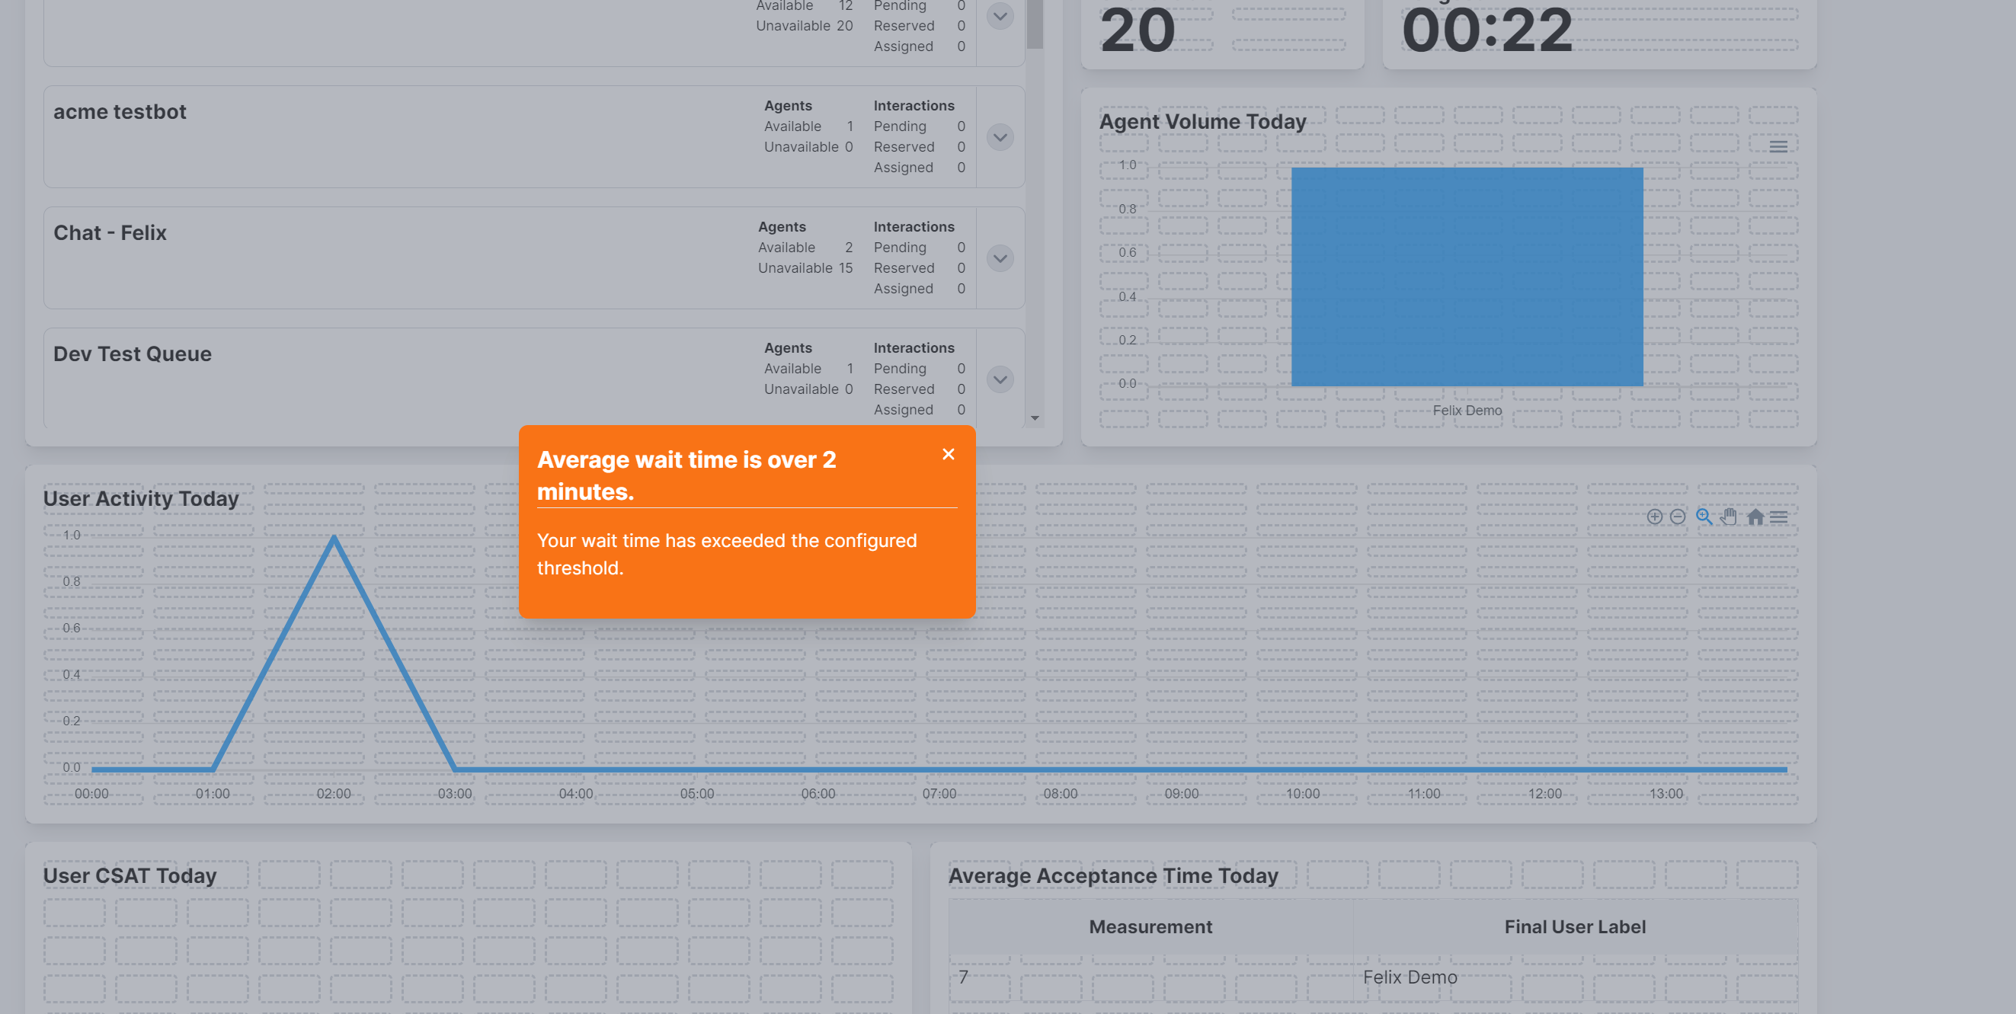The width and height of the screenshot is (2016, 1014).
Task: Select the blue bar in Agent Volume Today
Action: [1467, 278]
